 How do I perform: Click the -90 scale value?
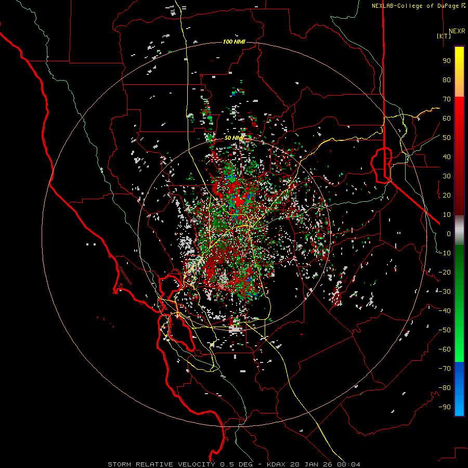pyautogui.click(x=445, y=407)
